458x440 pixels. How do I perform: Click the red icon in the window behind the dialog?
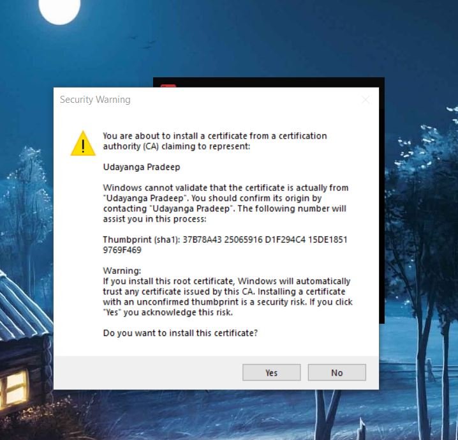pyautogui.click(x=168, y=86)
